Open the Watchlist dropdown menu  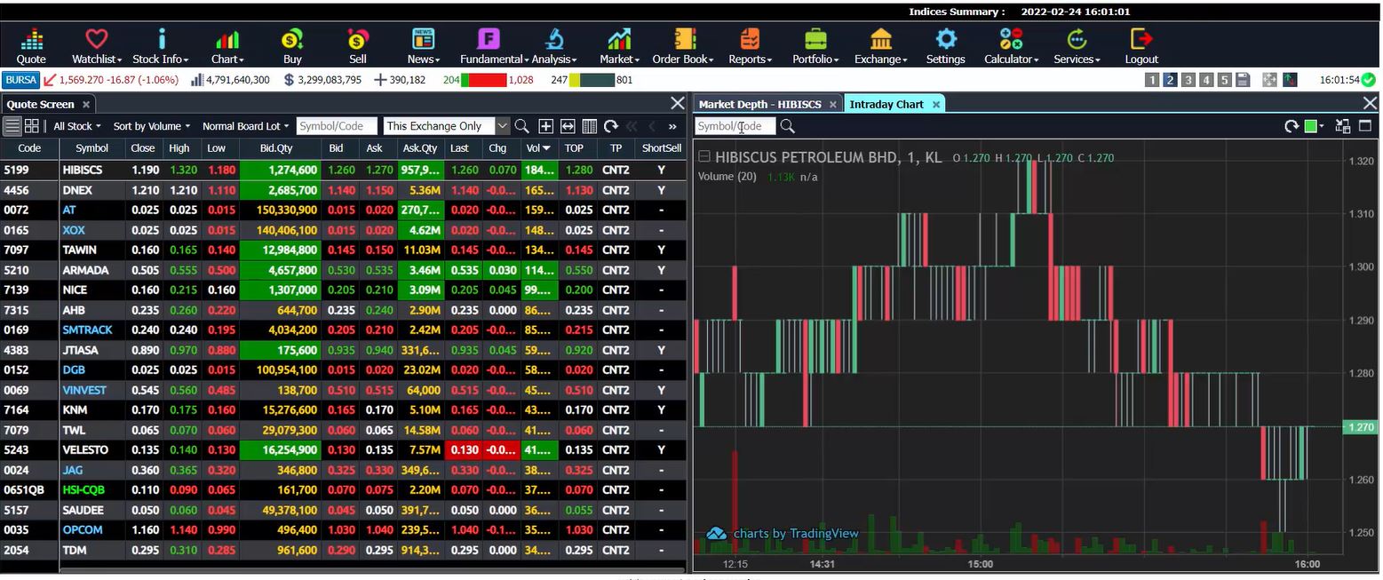pyautogui.click(x=97, y=46)
